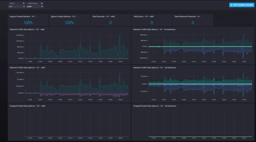Screen dimensions: 256x142
Task: Click the Total Errors eth0 value
Action: 151,23
